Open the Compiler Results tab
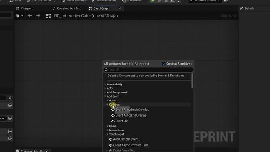The width and height of the screenshot is (270, 152). pyautogui.click(x=32, y=151)
